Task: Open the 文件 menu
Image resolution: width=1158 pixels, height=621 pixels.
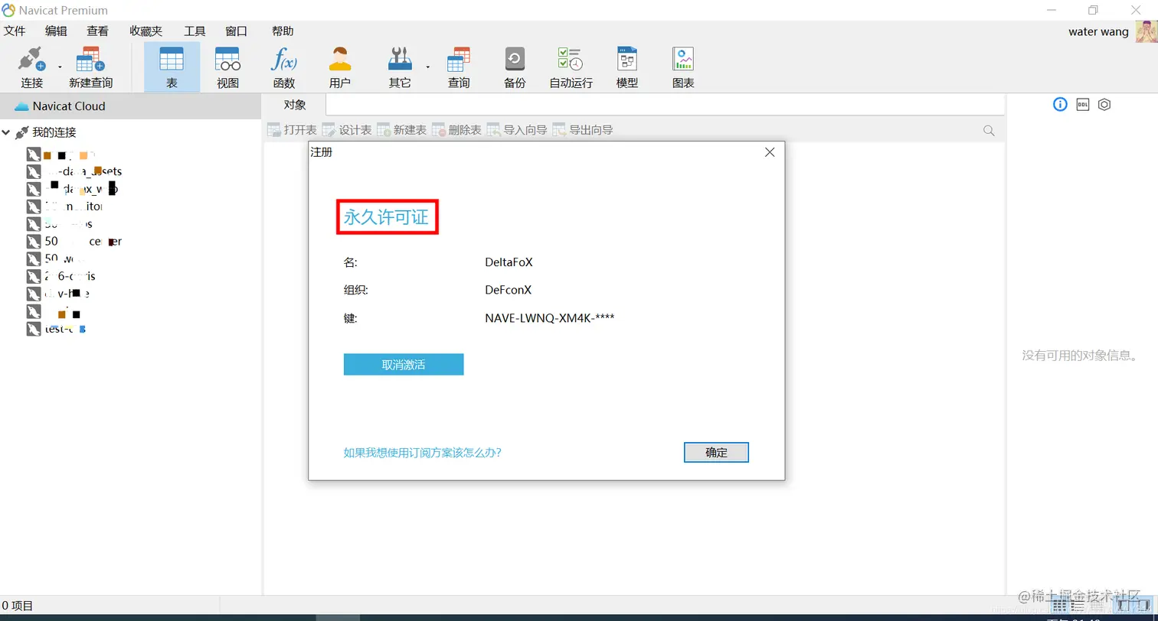Action: (15, 31)
